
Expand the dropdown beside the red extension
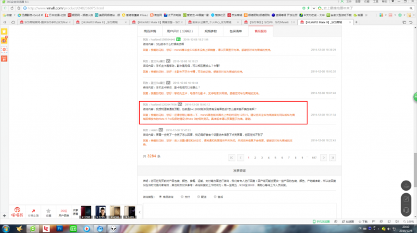[395, 15]
